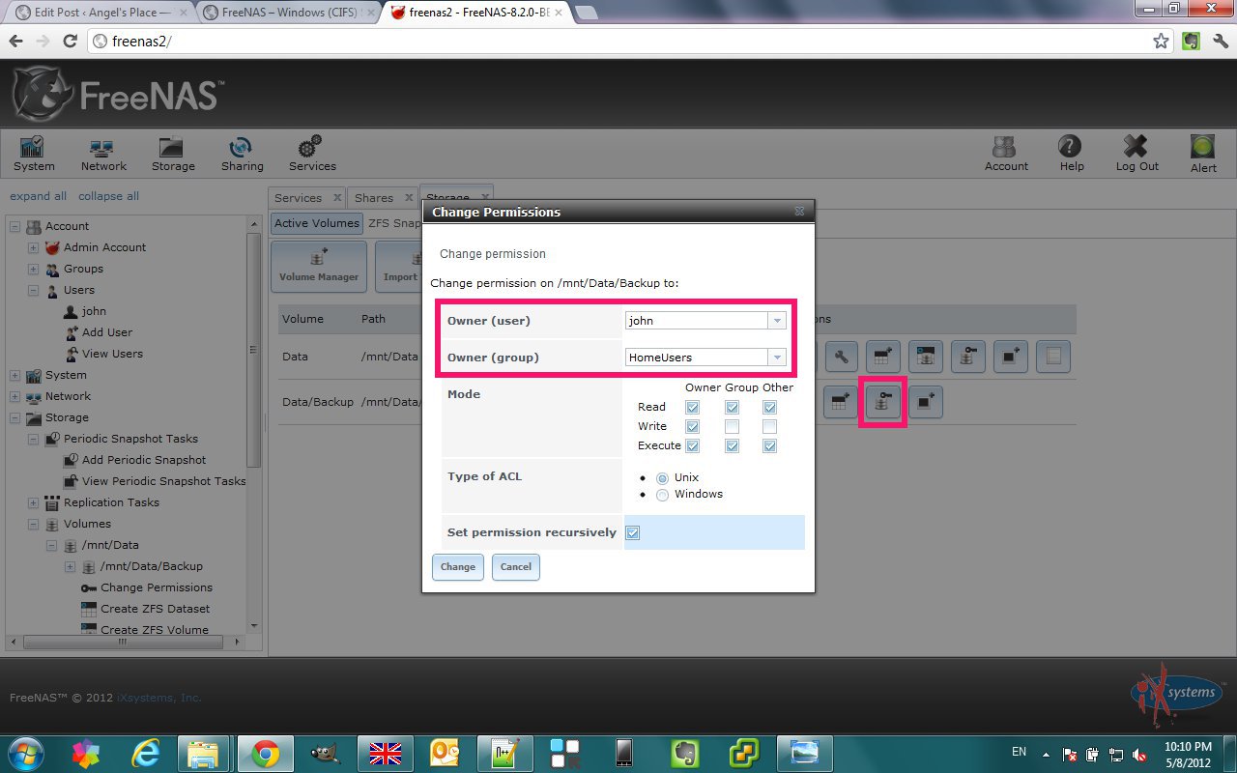Click the expand all link
The width and height of the screenshot is (1237, 773).
38,196
